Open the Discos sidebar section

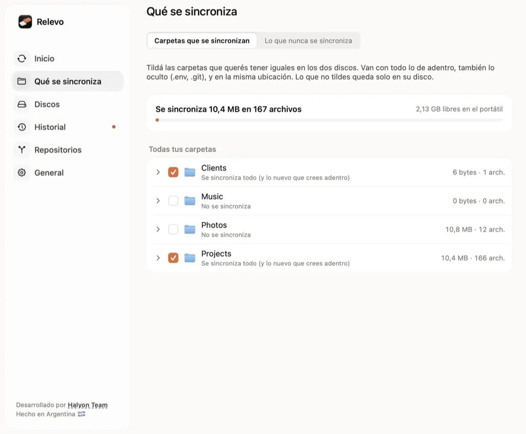pyautogui.click(x=67, y=104)
